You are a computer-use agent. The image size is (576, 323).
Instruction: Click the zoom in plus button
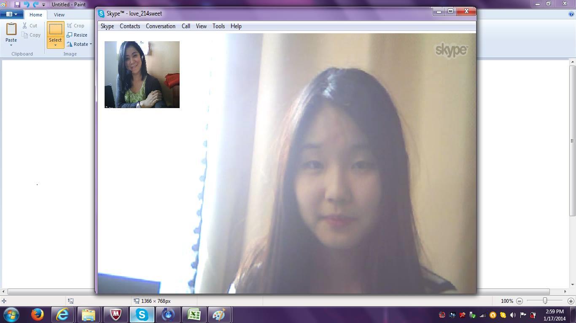tap(571, 301)
